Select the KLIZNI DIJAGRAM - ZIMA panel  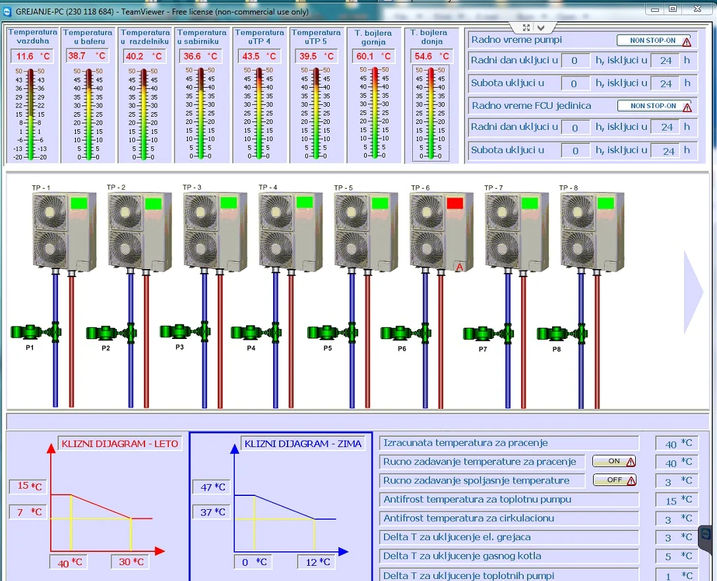281,506
